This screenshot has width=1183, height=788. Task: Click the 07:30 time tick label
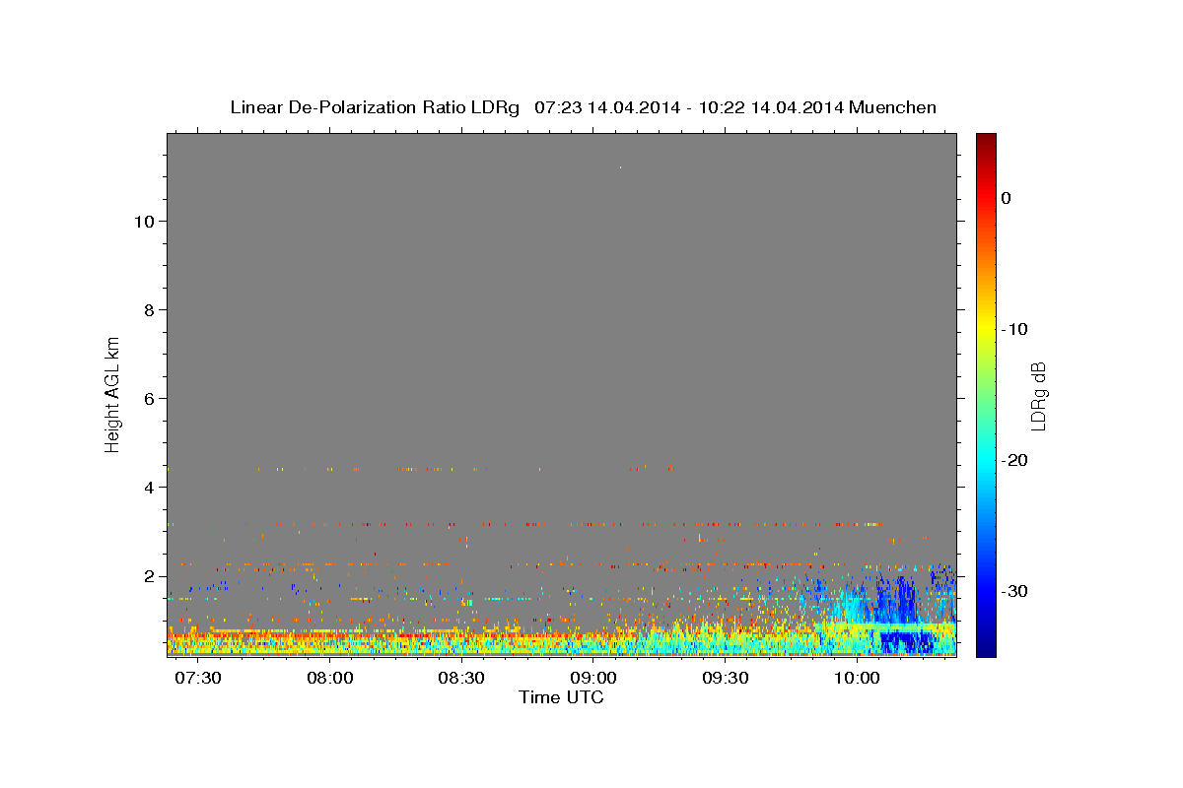pyautogui.click(x=198, y=679)
